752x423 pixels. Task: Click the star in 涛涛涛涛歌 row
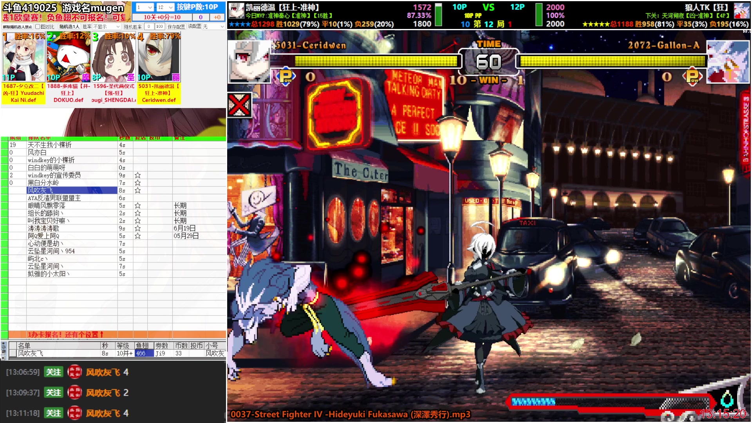(x=137, y=228)
